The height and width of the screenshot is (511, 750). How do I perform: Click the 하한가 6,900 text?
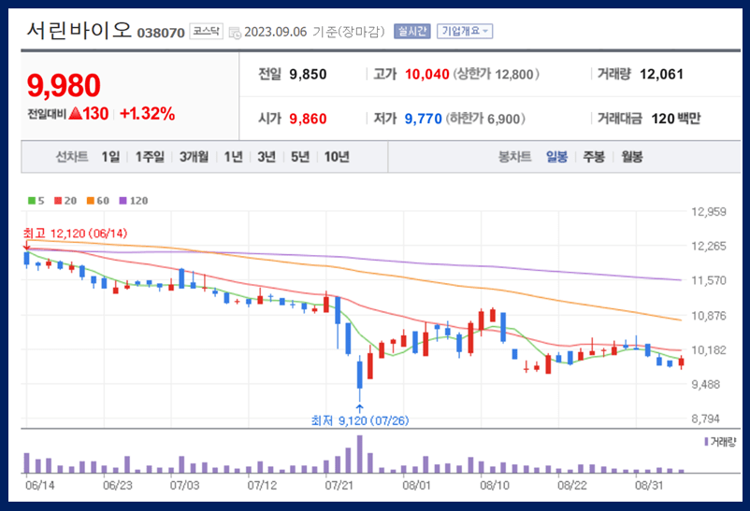485,119
